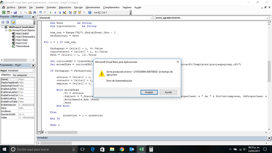Open the Calculator from the taskbar
272x153 pixels.
tap(151, 149)
